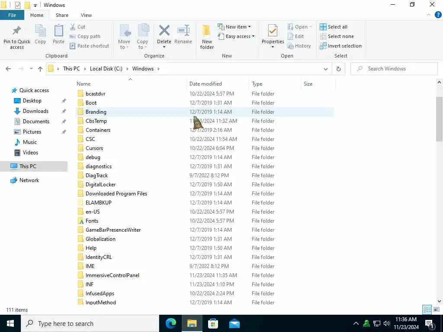Go up one folder level
This screenshot has height=332, width=443.
[x=40, y=69]
